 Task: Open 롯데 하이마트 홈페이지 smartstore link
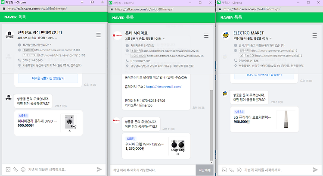click(x=171, y=51)
